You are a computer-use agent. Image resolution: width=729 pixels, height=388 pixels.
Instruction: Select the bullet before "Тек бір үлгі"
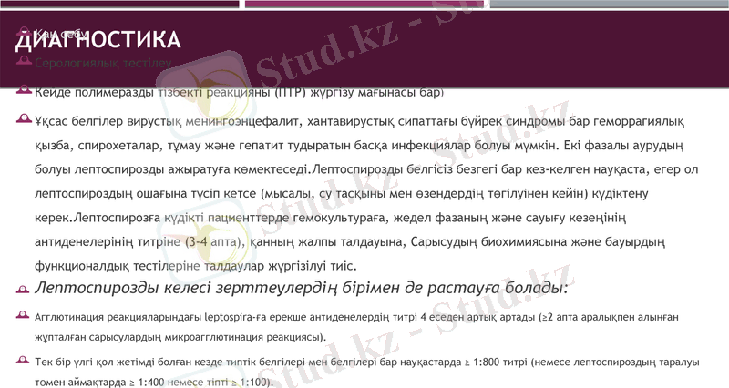[x=23, y=362]
